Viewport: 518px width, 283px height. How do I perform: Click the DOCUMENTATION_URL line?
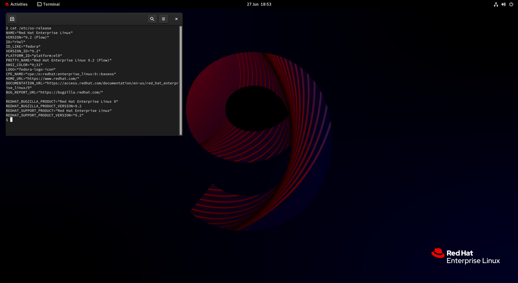(92, 85)
